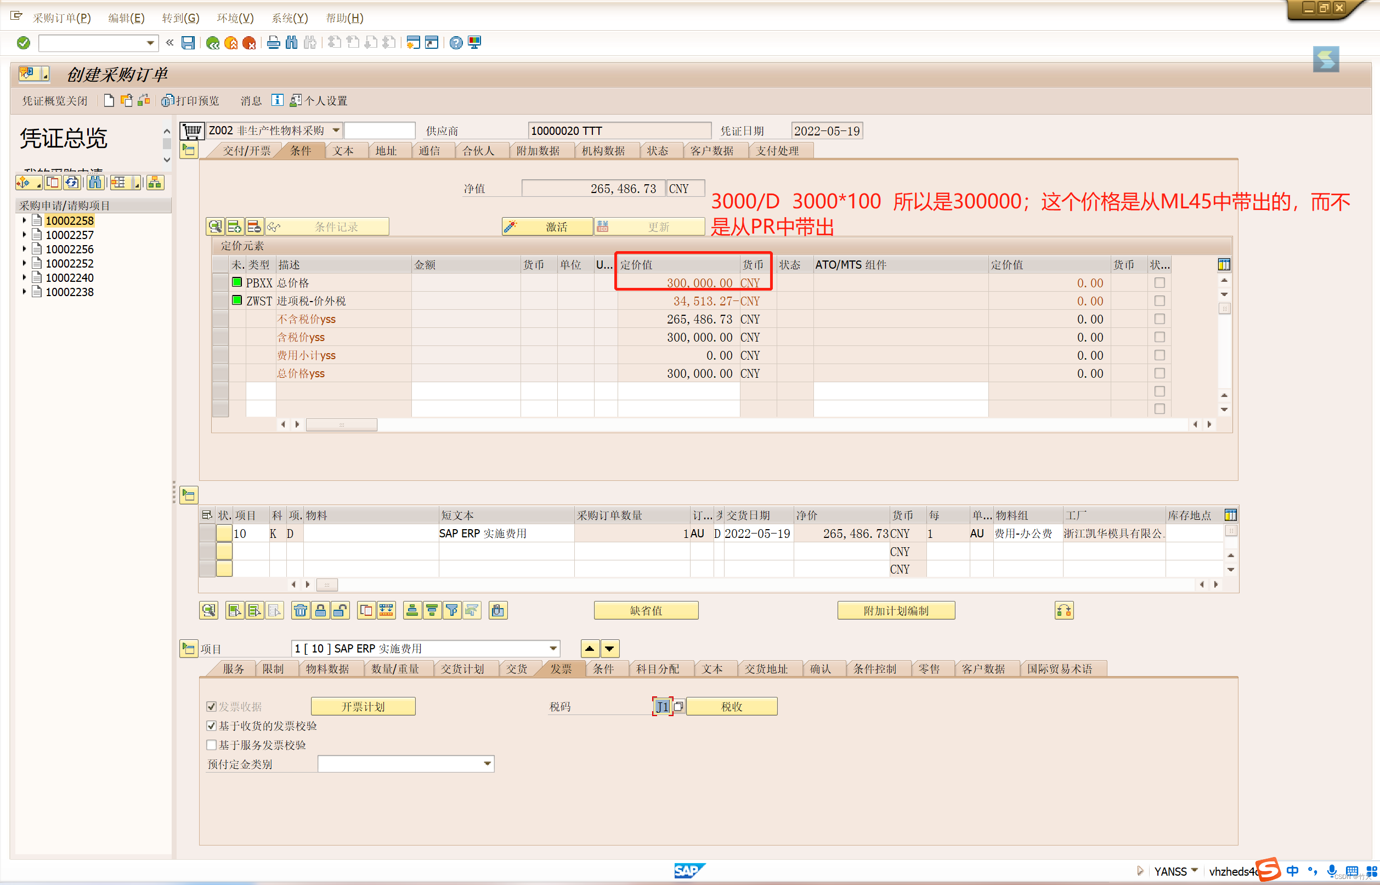Viewport: 1380px width, 885px height.
Task: Click the Save disk icon in toolbar
Action: (188, 43)
